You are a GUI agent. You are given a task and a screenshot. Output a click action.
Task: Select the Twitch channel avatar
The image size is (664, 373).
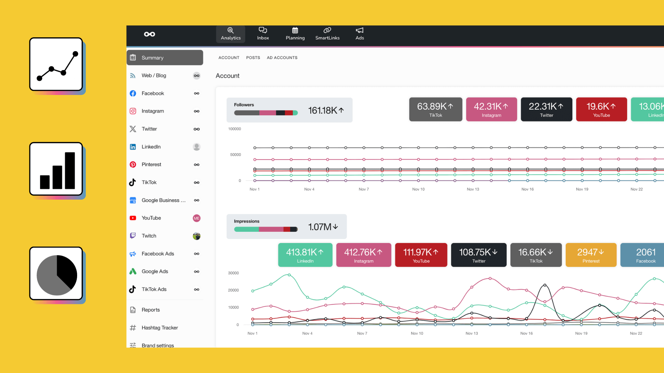point(196,236)
